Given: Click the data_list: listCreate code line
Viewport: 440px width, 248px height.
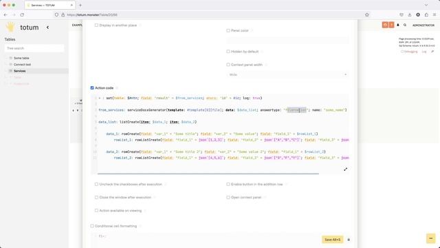Looking at the screenshot, I should tap(148, 122).
